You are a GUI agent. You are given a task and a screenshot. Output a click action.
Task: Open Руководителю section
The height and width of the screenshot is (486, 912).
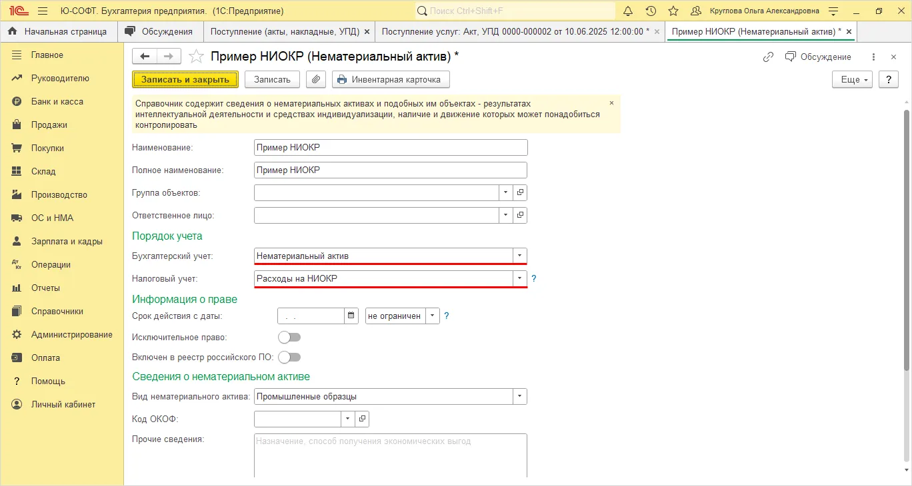(60, 78)
